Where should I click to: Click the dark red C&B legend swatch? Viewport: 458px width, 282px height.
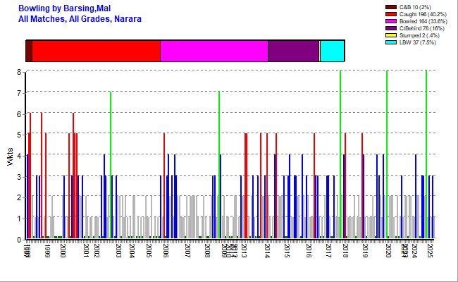point(390,7)
